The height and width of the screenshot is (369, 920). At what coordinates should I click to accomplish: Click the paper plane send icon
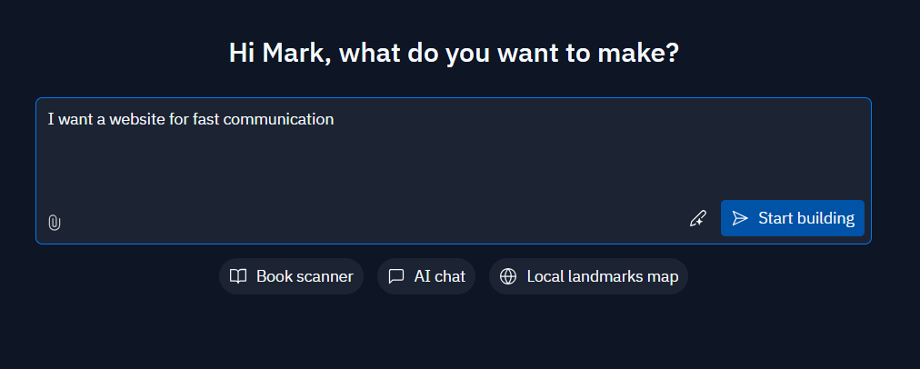coord(741,218)
